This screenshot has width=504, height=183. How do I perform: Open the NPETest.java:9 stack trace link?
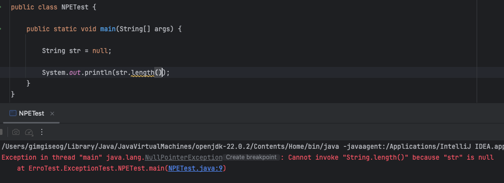click(196, 168)
